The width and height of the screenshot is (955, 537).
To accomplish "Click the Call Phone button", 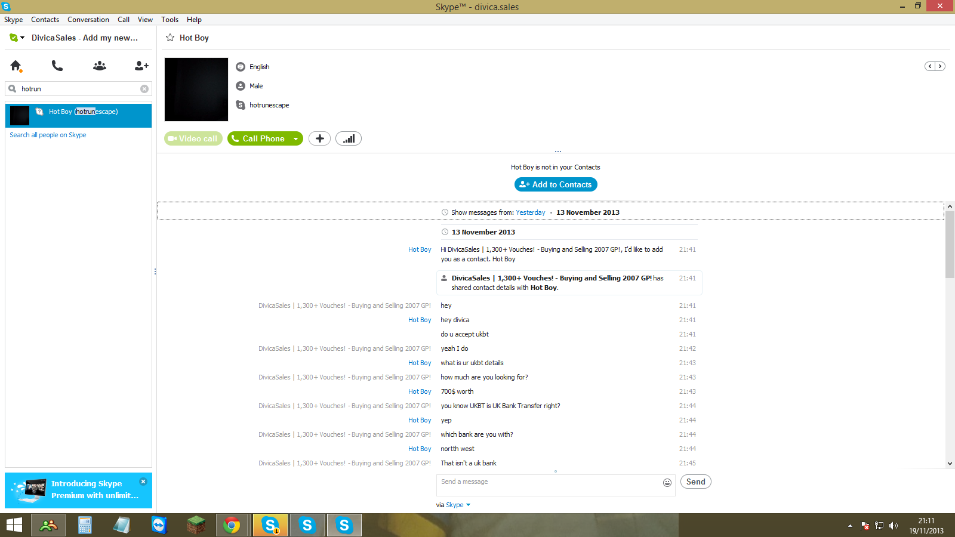I will point(259,138).
